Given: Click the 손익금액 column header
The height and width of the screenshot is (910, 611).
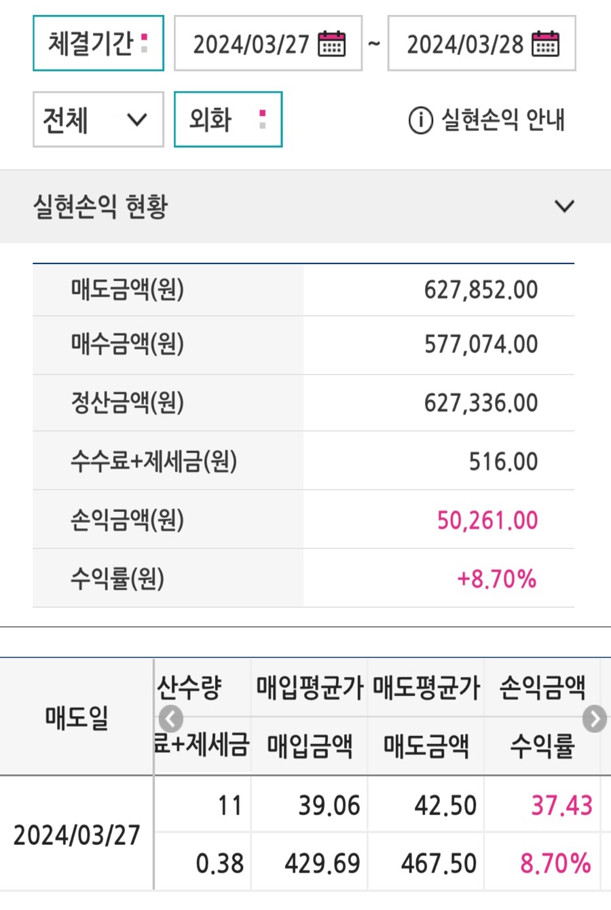Looking at the screenshot, I should point(542,688).
